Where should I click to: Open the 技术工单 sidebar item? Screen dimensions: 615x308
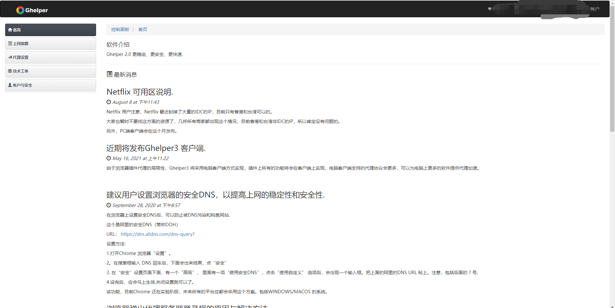coord(51,71)
